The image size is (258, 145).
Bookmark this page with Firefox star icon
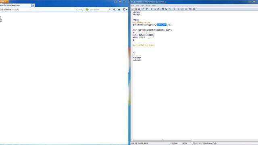pos(77,10)
